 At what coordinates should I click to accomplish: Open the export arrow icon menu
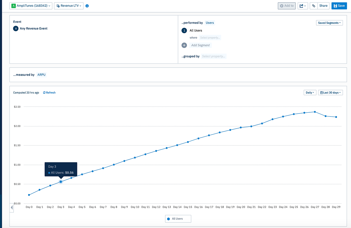[303, 6]
